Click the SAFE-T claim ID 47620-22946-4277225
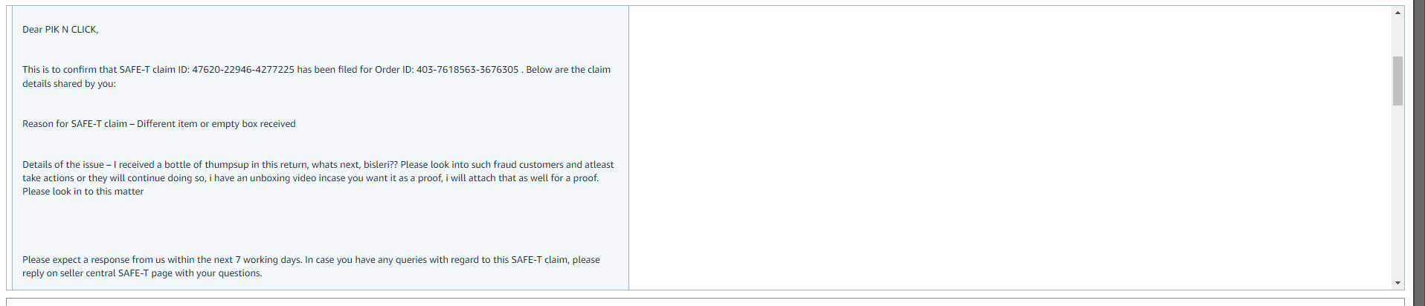Viewport: 1425px width, 306px height. point(243,70)
